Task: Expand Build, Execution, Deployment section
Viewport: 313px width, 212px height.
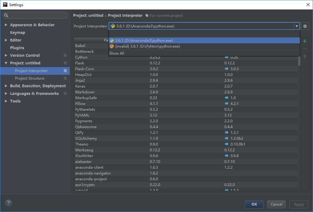Action: (6, 86)
